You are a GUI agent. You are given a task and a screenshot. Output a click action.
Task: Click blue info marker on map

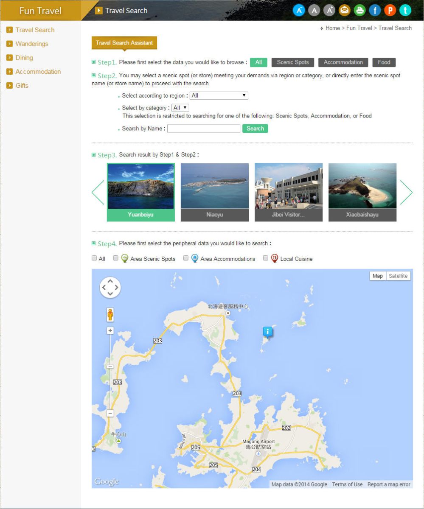tap(267, 331)
